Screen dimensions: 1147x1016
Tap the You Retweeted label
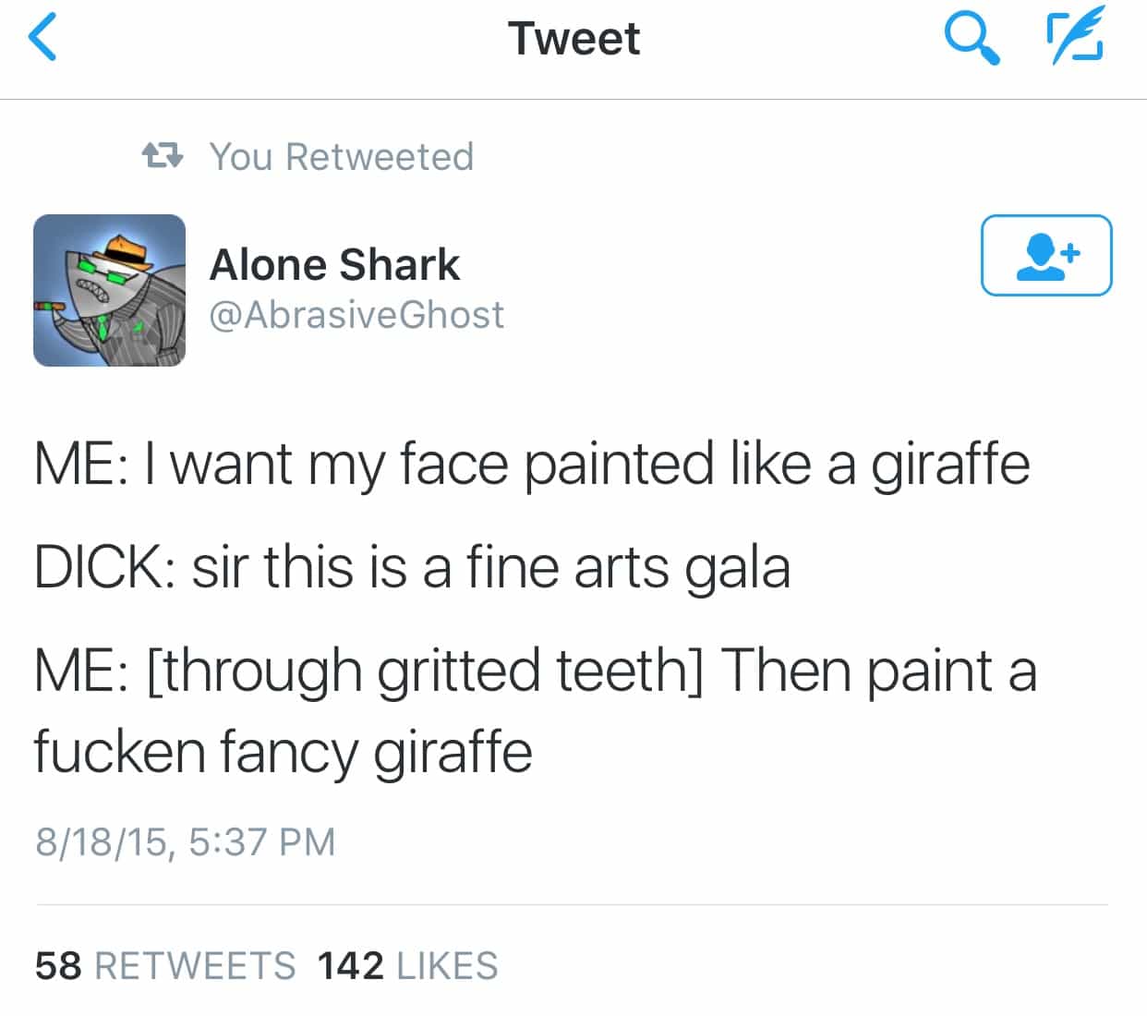(342, 157)
